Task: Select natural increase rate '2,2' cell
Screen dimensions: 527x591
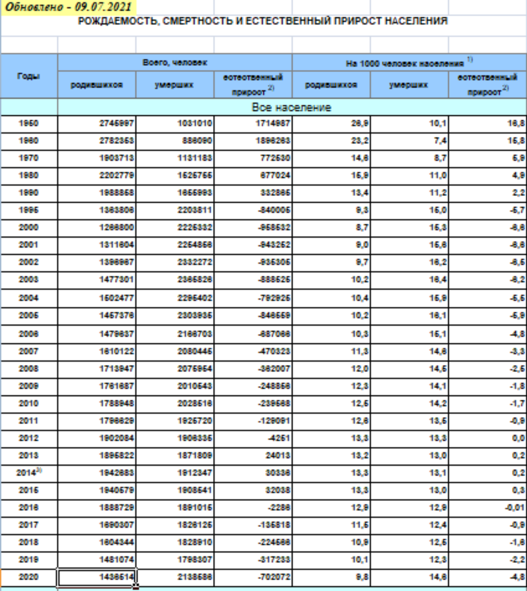Action: (x=488, y=193)
